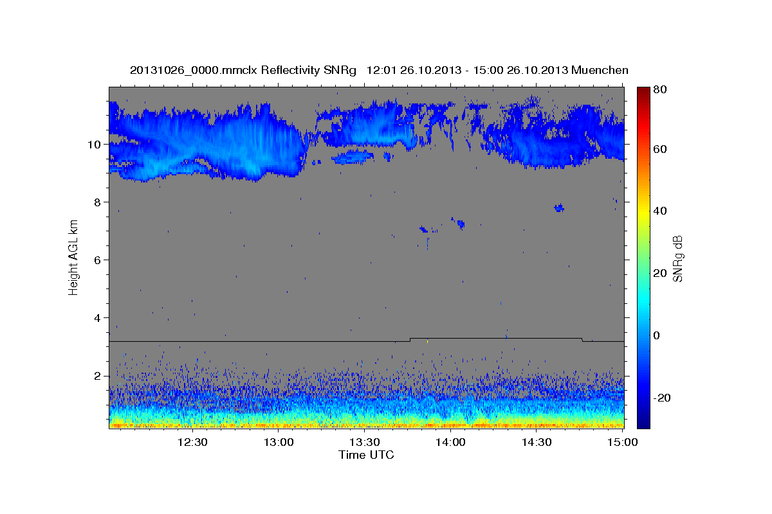Screen dimensions: 772x514
Task: Click the 'SNRg dB' colorbar label
Action: [x=677, y=258]
